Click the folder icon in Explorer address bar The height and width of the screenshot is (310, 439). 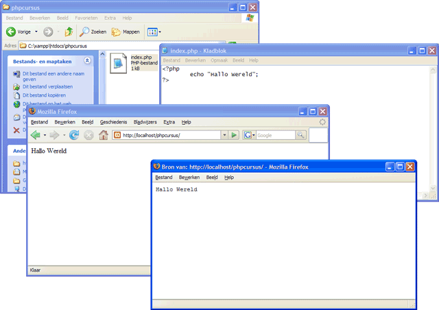pyautogui.click(x=23, y=46)
